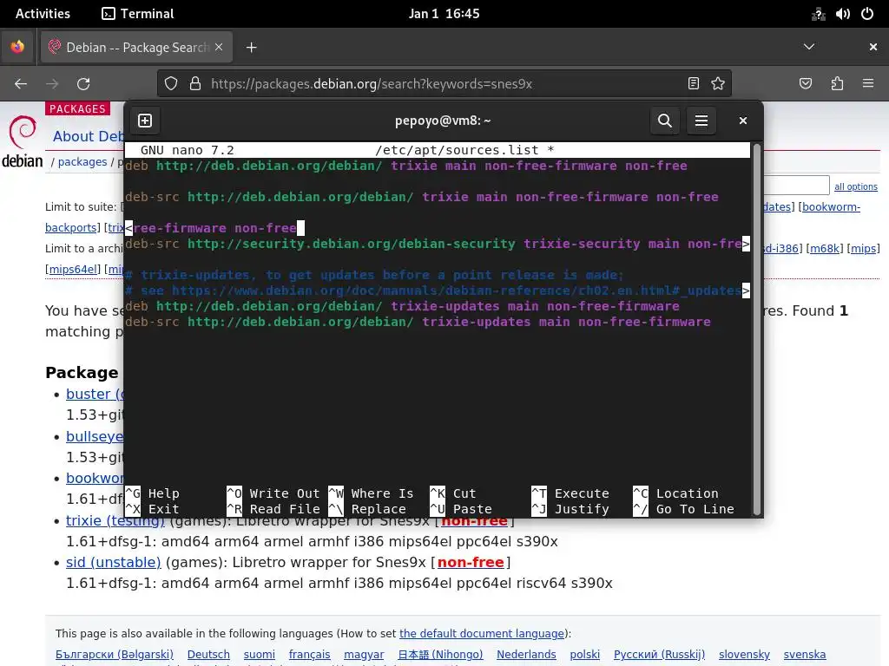Open the Pocket save icon
The height and width of the screenshot is (666, 889).
(x=806, y=84)
